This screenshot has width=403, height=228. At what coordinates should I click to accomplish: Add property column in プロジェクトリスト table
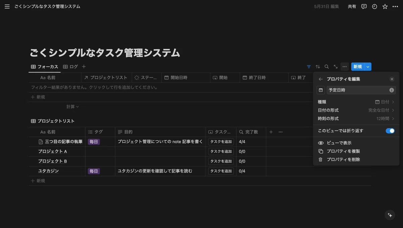coord(271,132)
